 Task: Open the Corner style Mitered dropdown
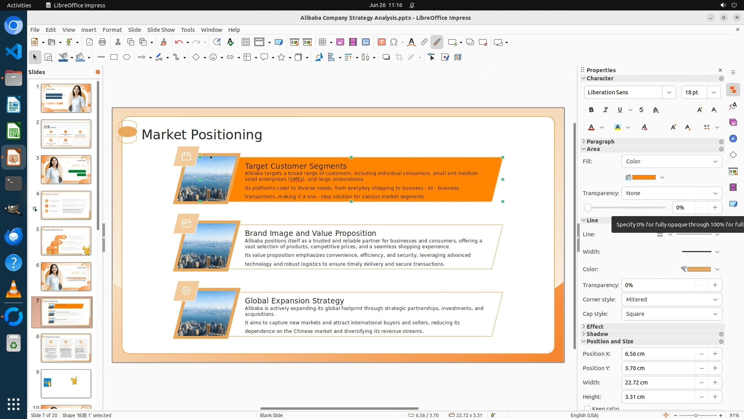[672, 300]
